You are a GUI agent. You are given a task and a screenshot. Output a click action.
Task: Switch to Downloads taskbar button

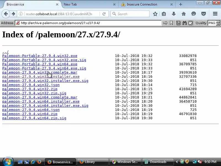pos(157,162)
